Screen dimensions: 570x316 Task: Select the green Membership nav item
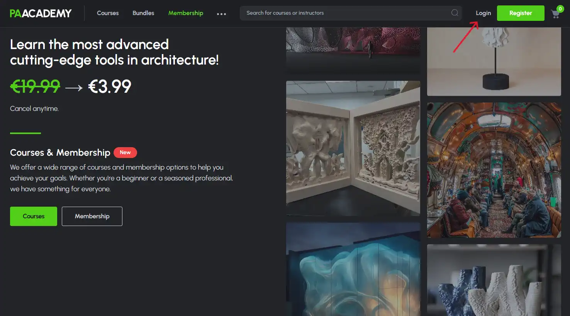pos(185,13)
